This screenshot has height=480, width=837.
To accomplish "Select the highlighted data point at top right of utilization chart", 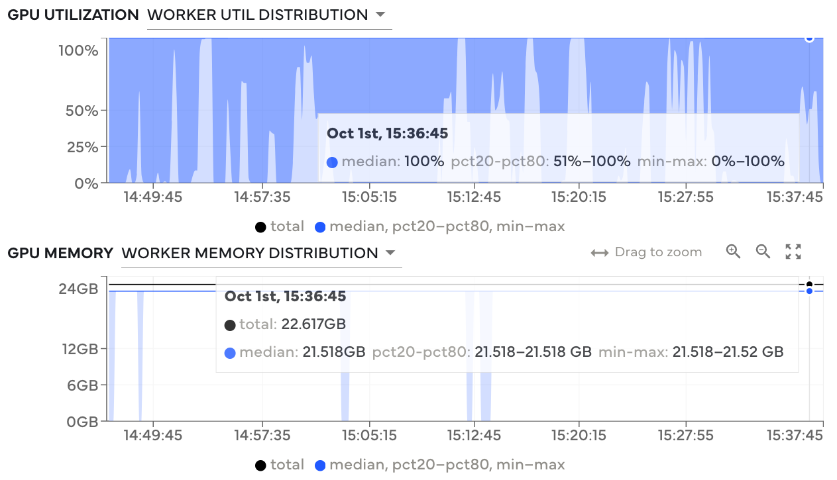I will pos(809,38).
